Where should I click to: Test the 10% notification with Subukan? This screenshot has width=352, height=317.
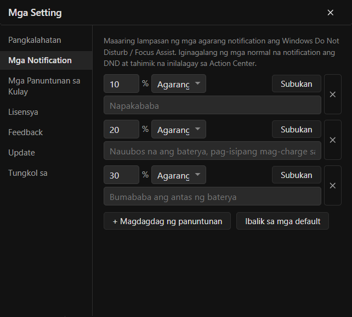tap(297, 84)
